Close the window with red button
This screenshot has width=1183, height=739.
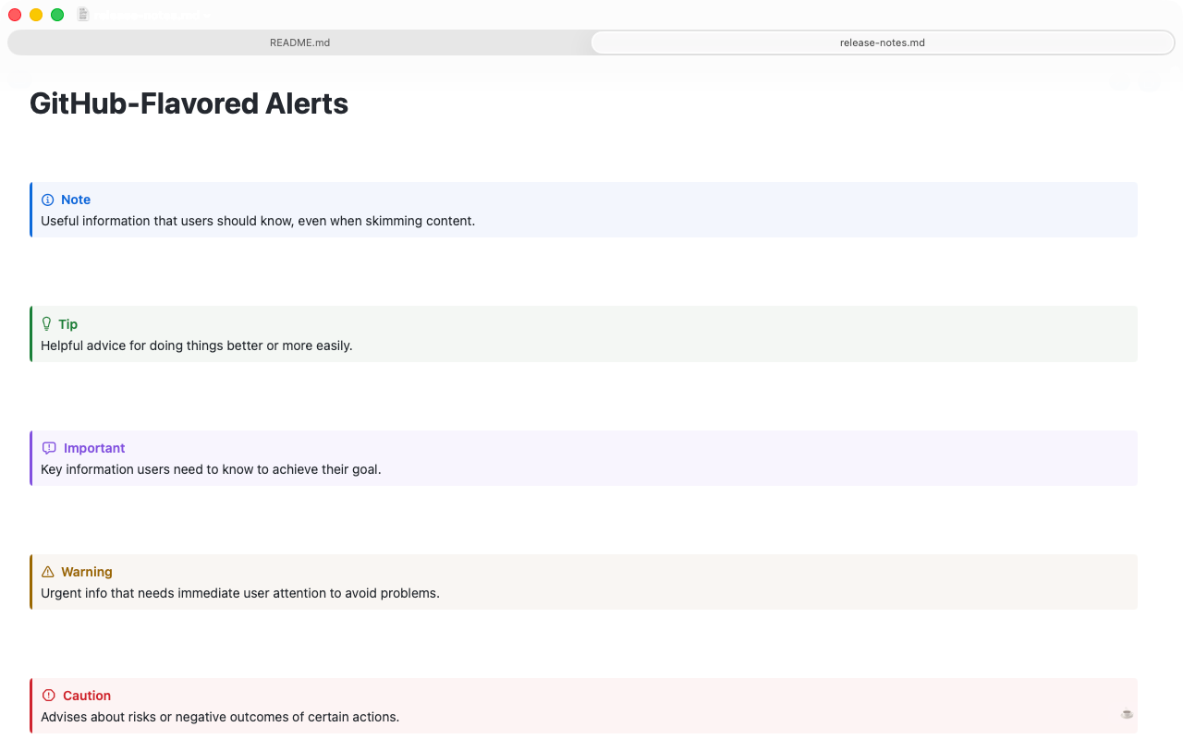tap(15, 15)
